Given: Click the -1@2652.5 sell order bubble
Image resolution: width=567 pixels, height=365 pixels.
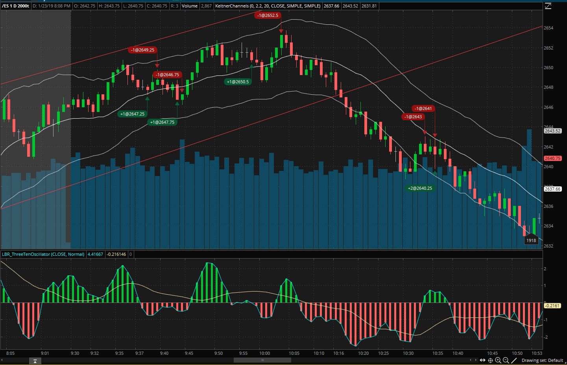Looking at the screenshot, I should click(267, 15).
